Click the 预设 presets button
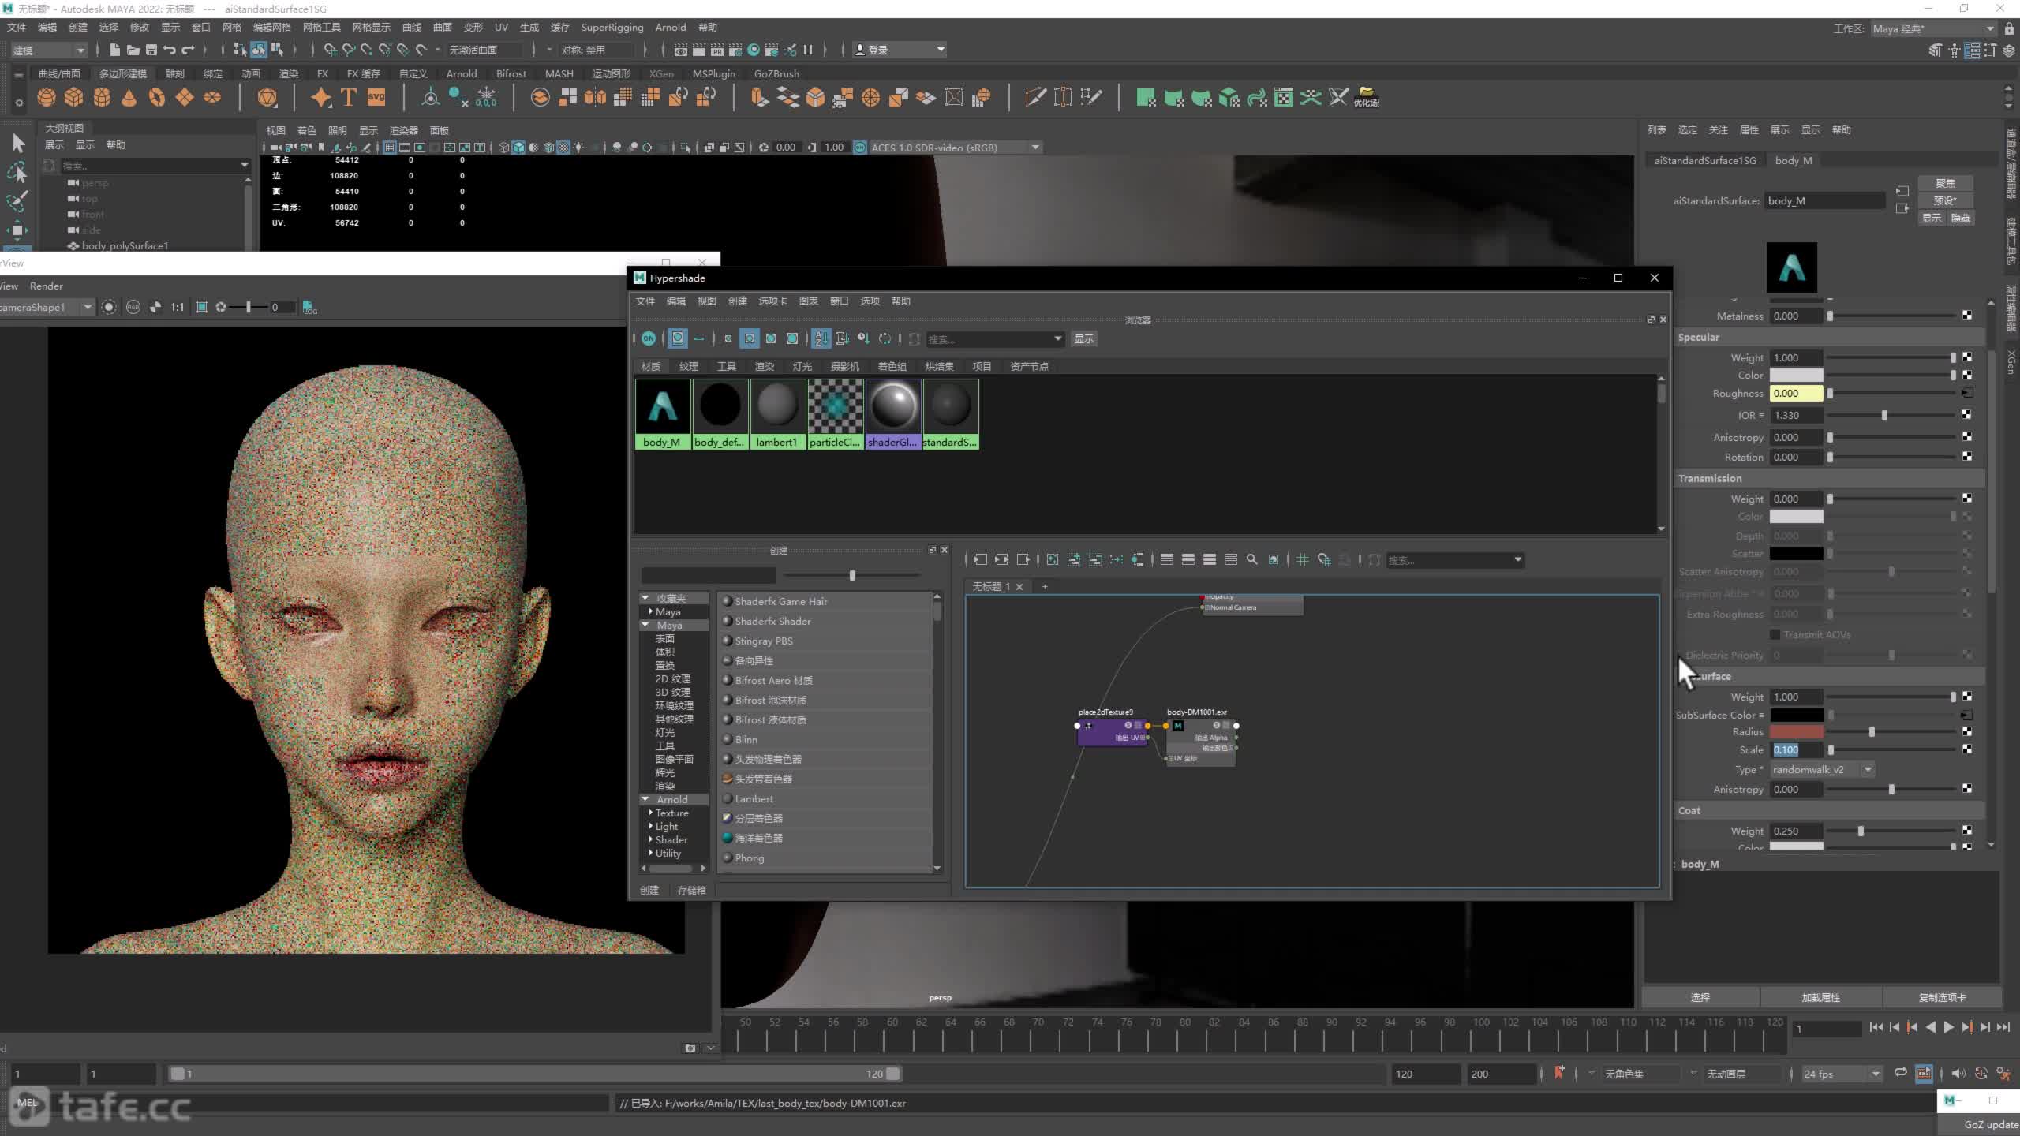Screen dimensions: 2020x1136 click(1945, 200)
